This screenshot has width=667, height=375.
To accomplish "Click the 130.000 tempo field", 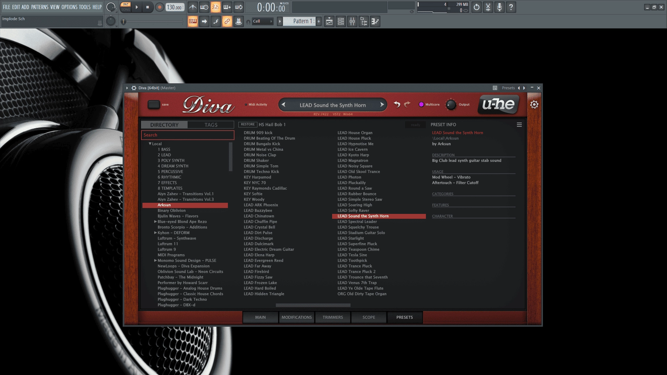I will click(175, 7).
